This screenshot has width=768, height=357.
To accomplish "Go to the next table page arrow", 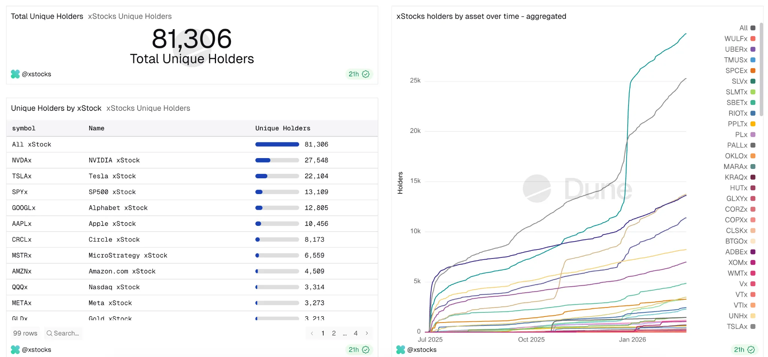I will point(367,333).
